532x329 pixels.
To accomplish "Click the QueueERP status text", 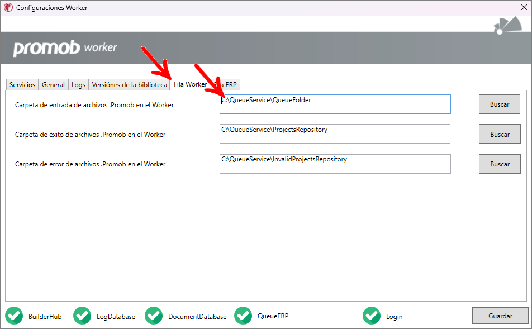I will 273,316.
